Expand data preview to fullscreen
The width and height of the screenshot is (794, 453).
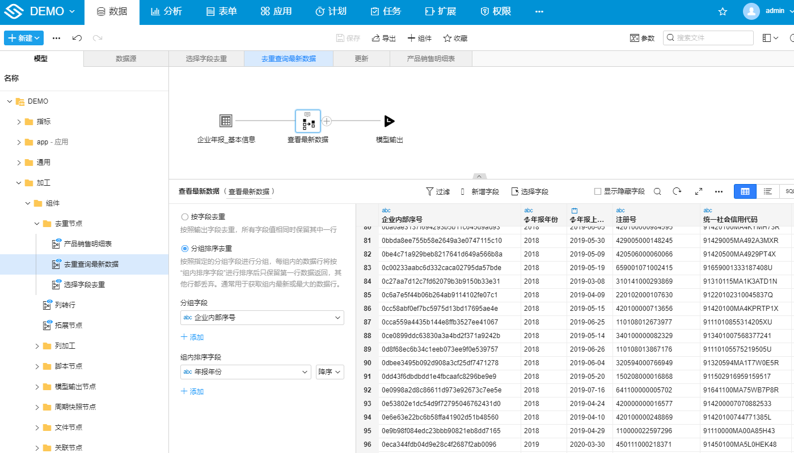tap(699, 191)
